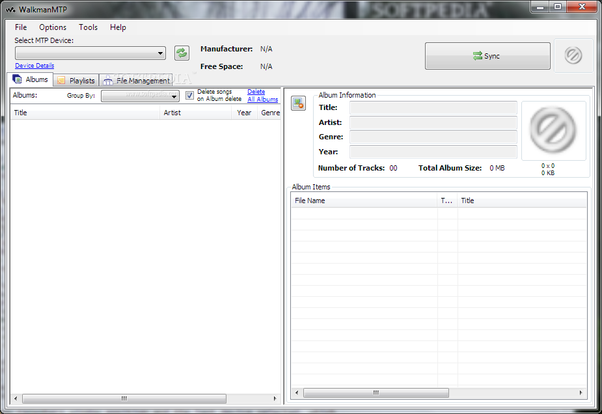Switch to the File Management tab
Viewport: 602px width, 414px height.
coord(136,80)
